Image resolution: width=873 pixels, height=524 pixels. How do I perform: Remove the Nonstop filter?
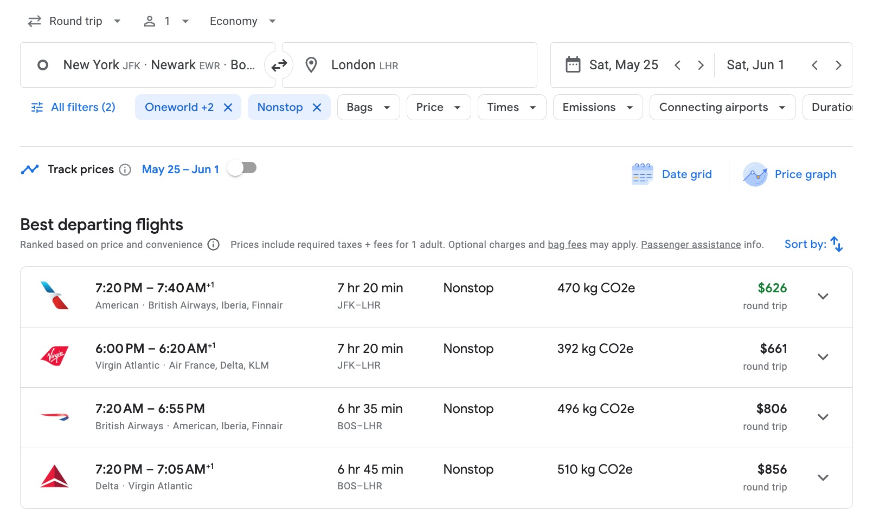[x=318, y=107]
